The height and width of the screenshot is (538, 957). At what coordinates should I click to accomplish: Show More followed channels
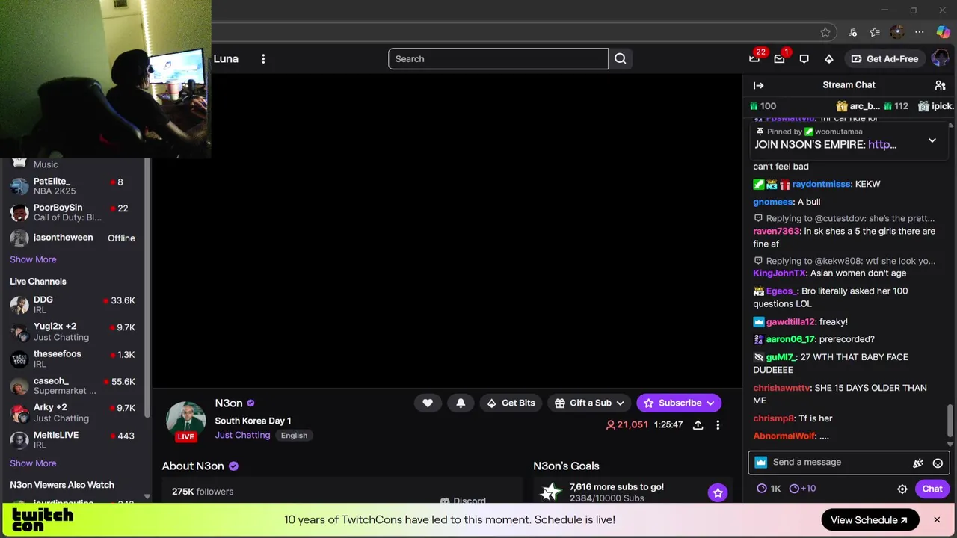coord(33,259)
